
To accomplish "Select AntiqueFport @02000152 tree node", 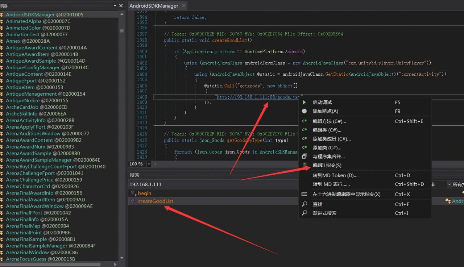I will click(x=36, y=81).
